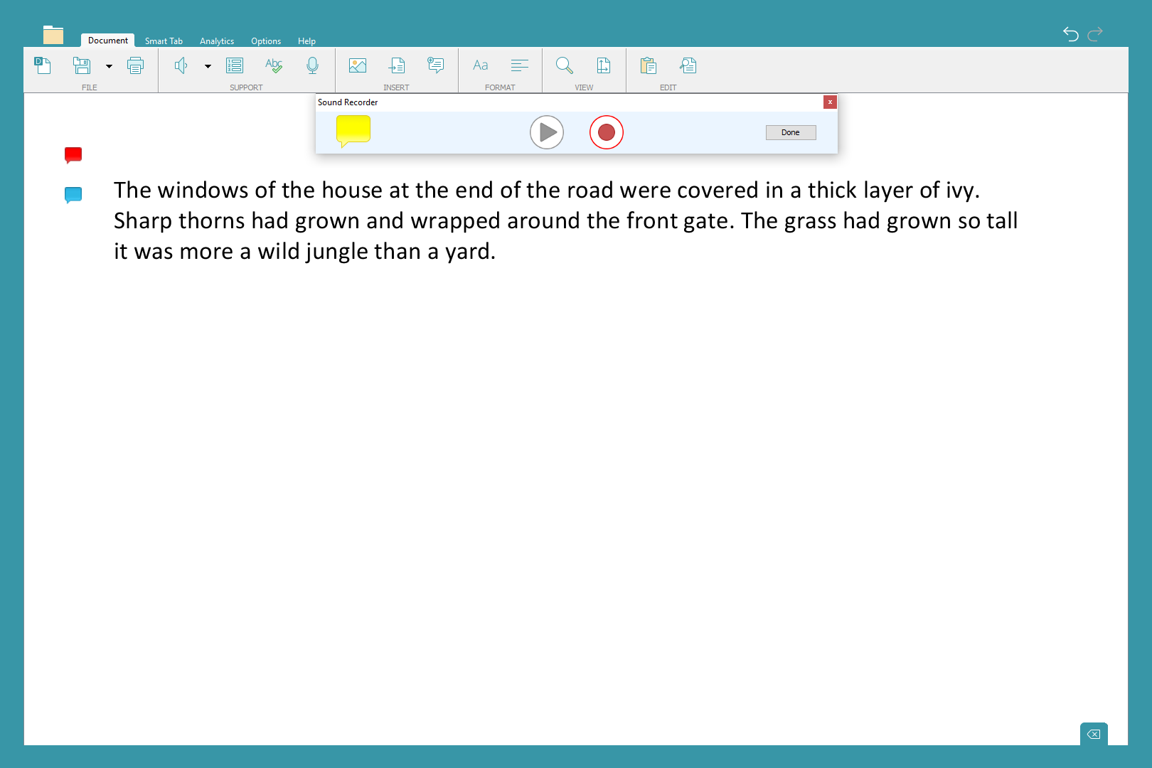Image resolution: width=1152 pixels, height=768 pixels.
Task: Switch to the Smart Tab tab
Action: click(x=164, y=41)
